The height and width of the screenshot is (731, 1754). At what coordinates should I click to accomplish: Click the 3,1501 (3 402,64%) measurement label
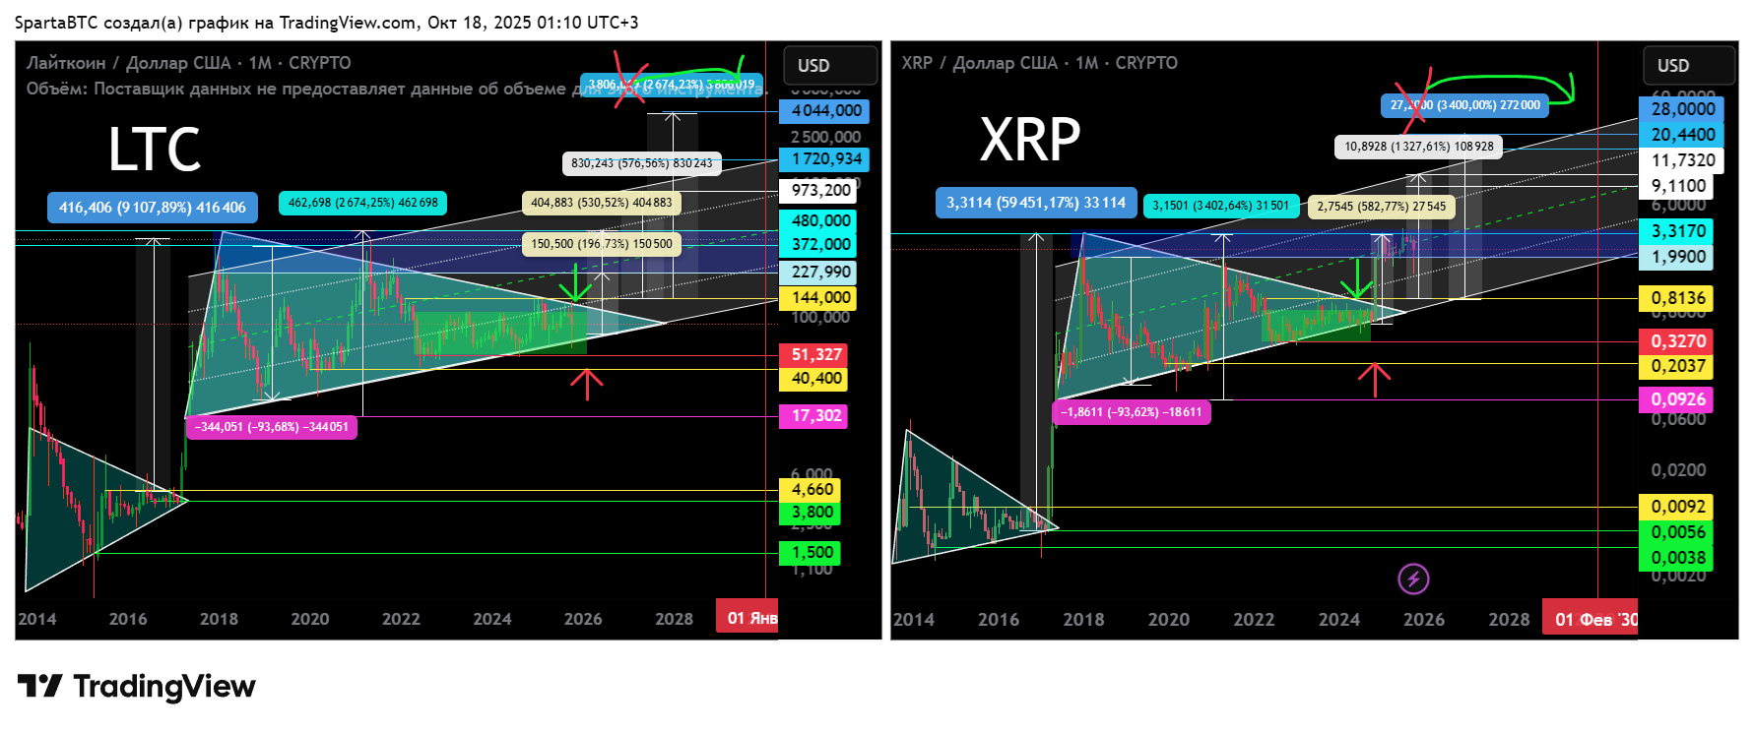tap(1220, 206)
